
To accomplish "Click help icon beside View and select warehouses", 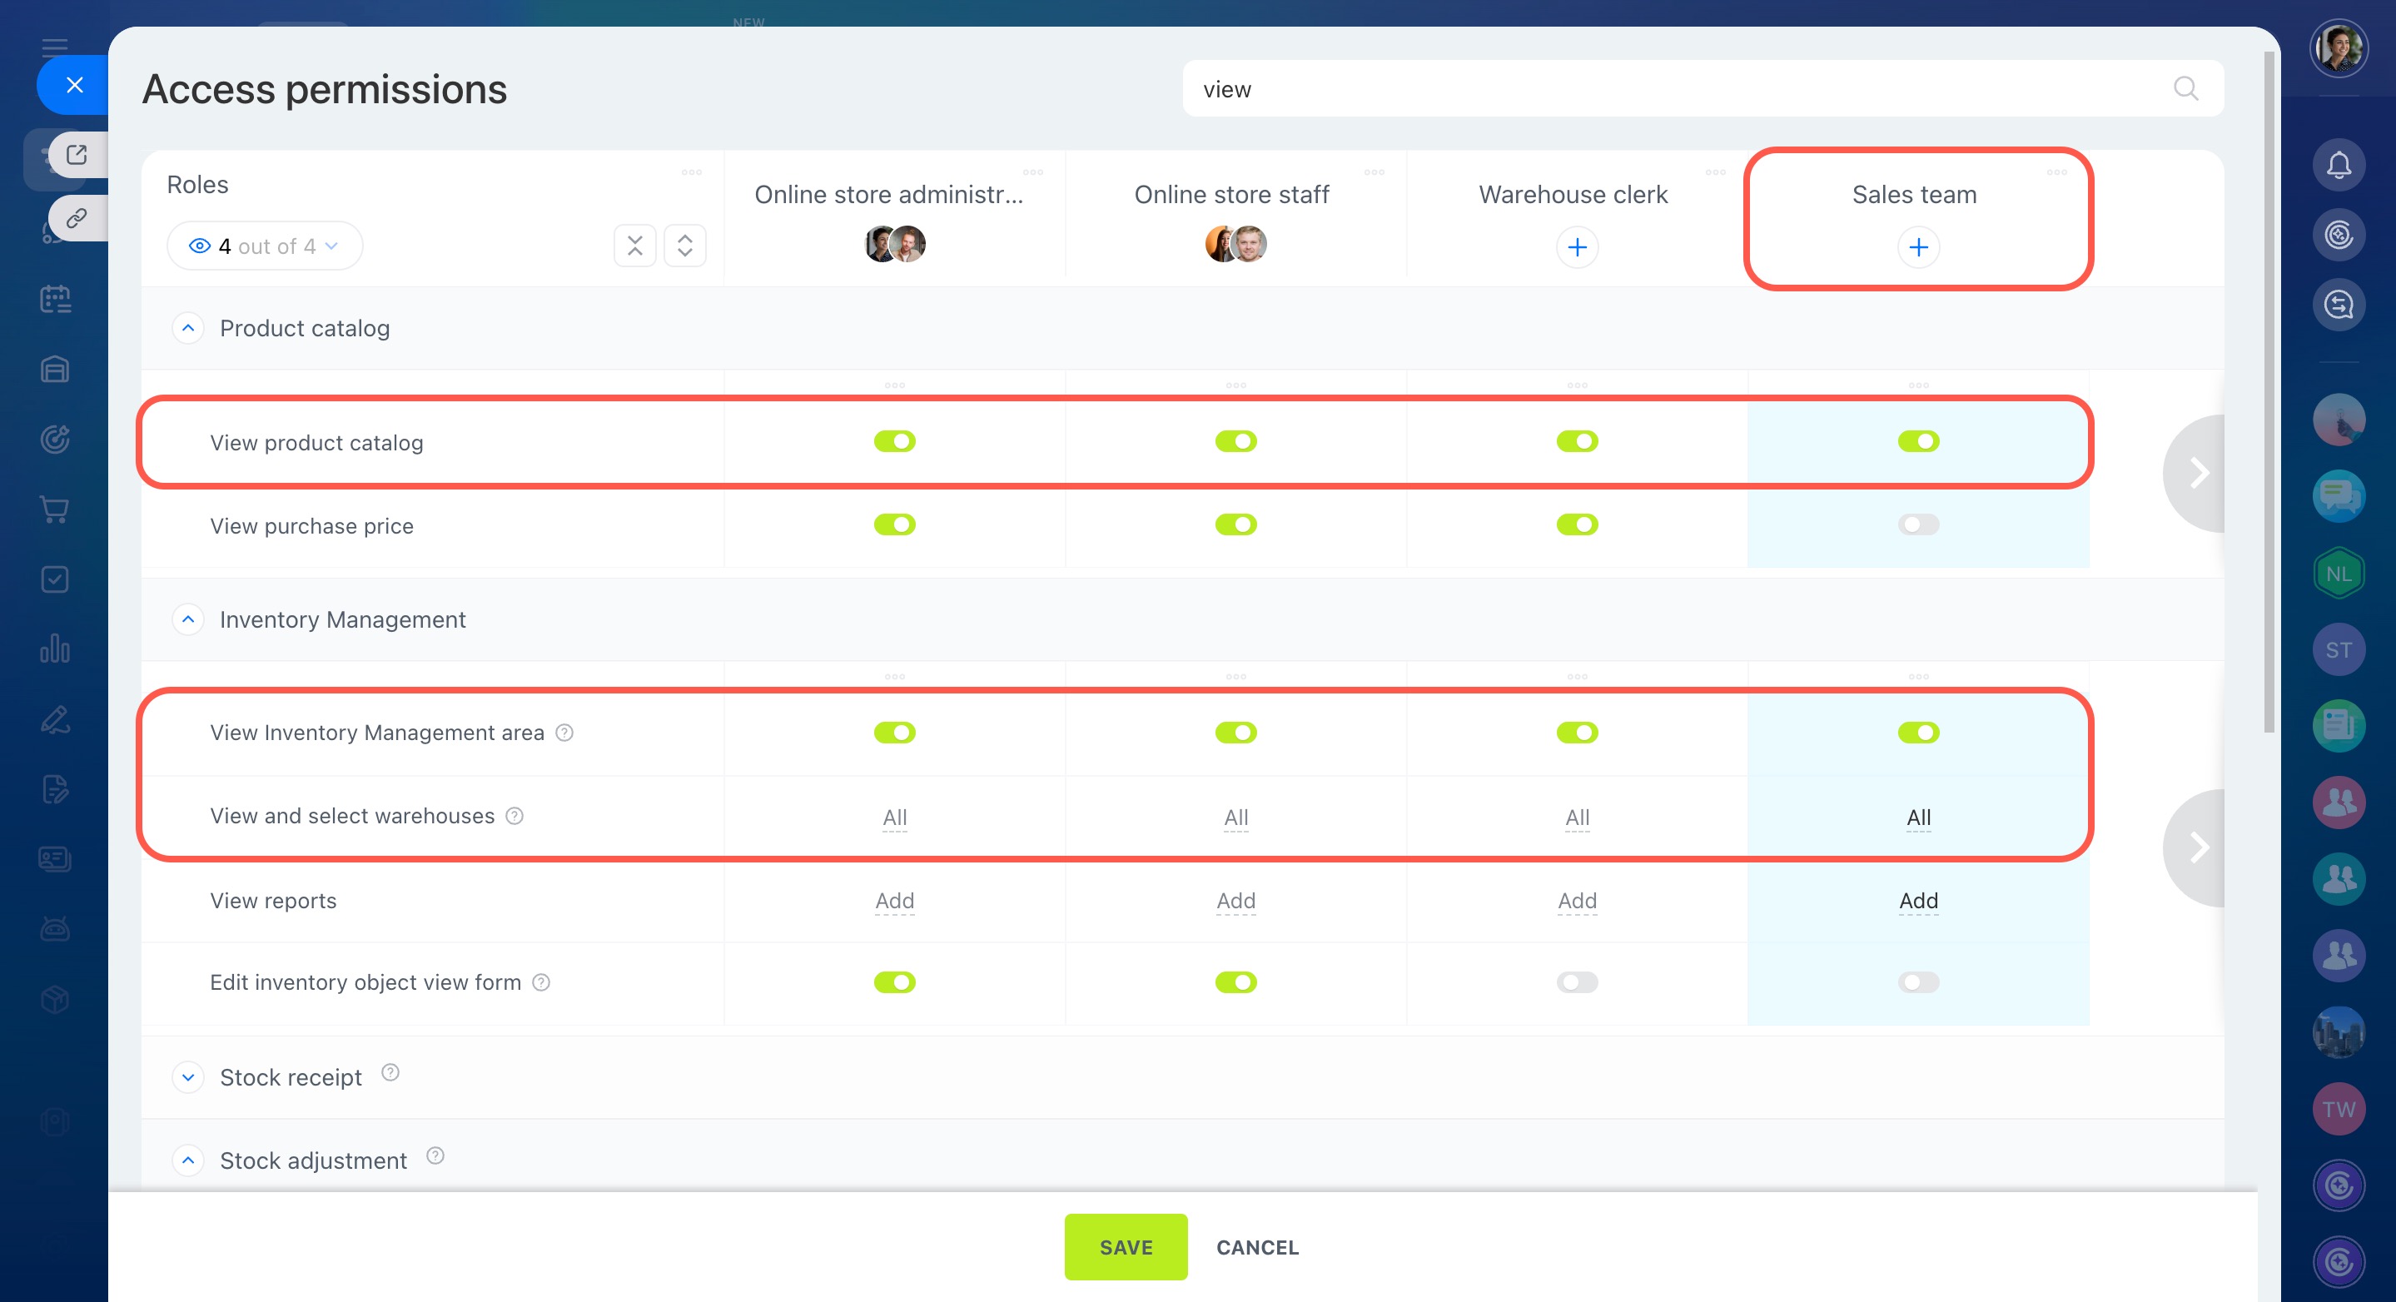I will coord(514,816).
